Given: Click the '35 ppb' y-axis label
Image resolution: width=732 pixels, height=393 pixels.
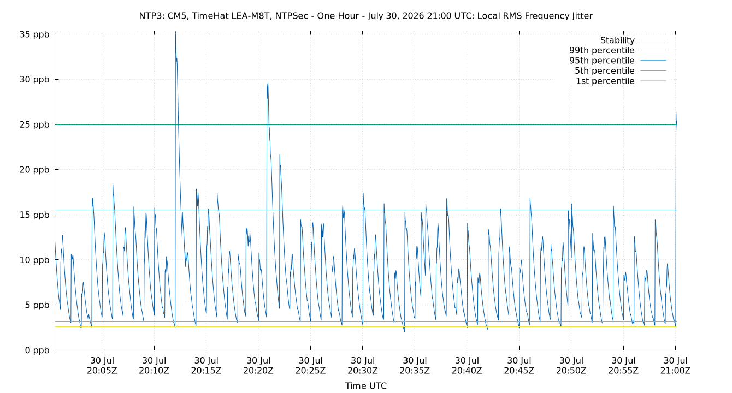Looking at the screenshot, I should point(34,34).
